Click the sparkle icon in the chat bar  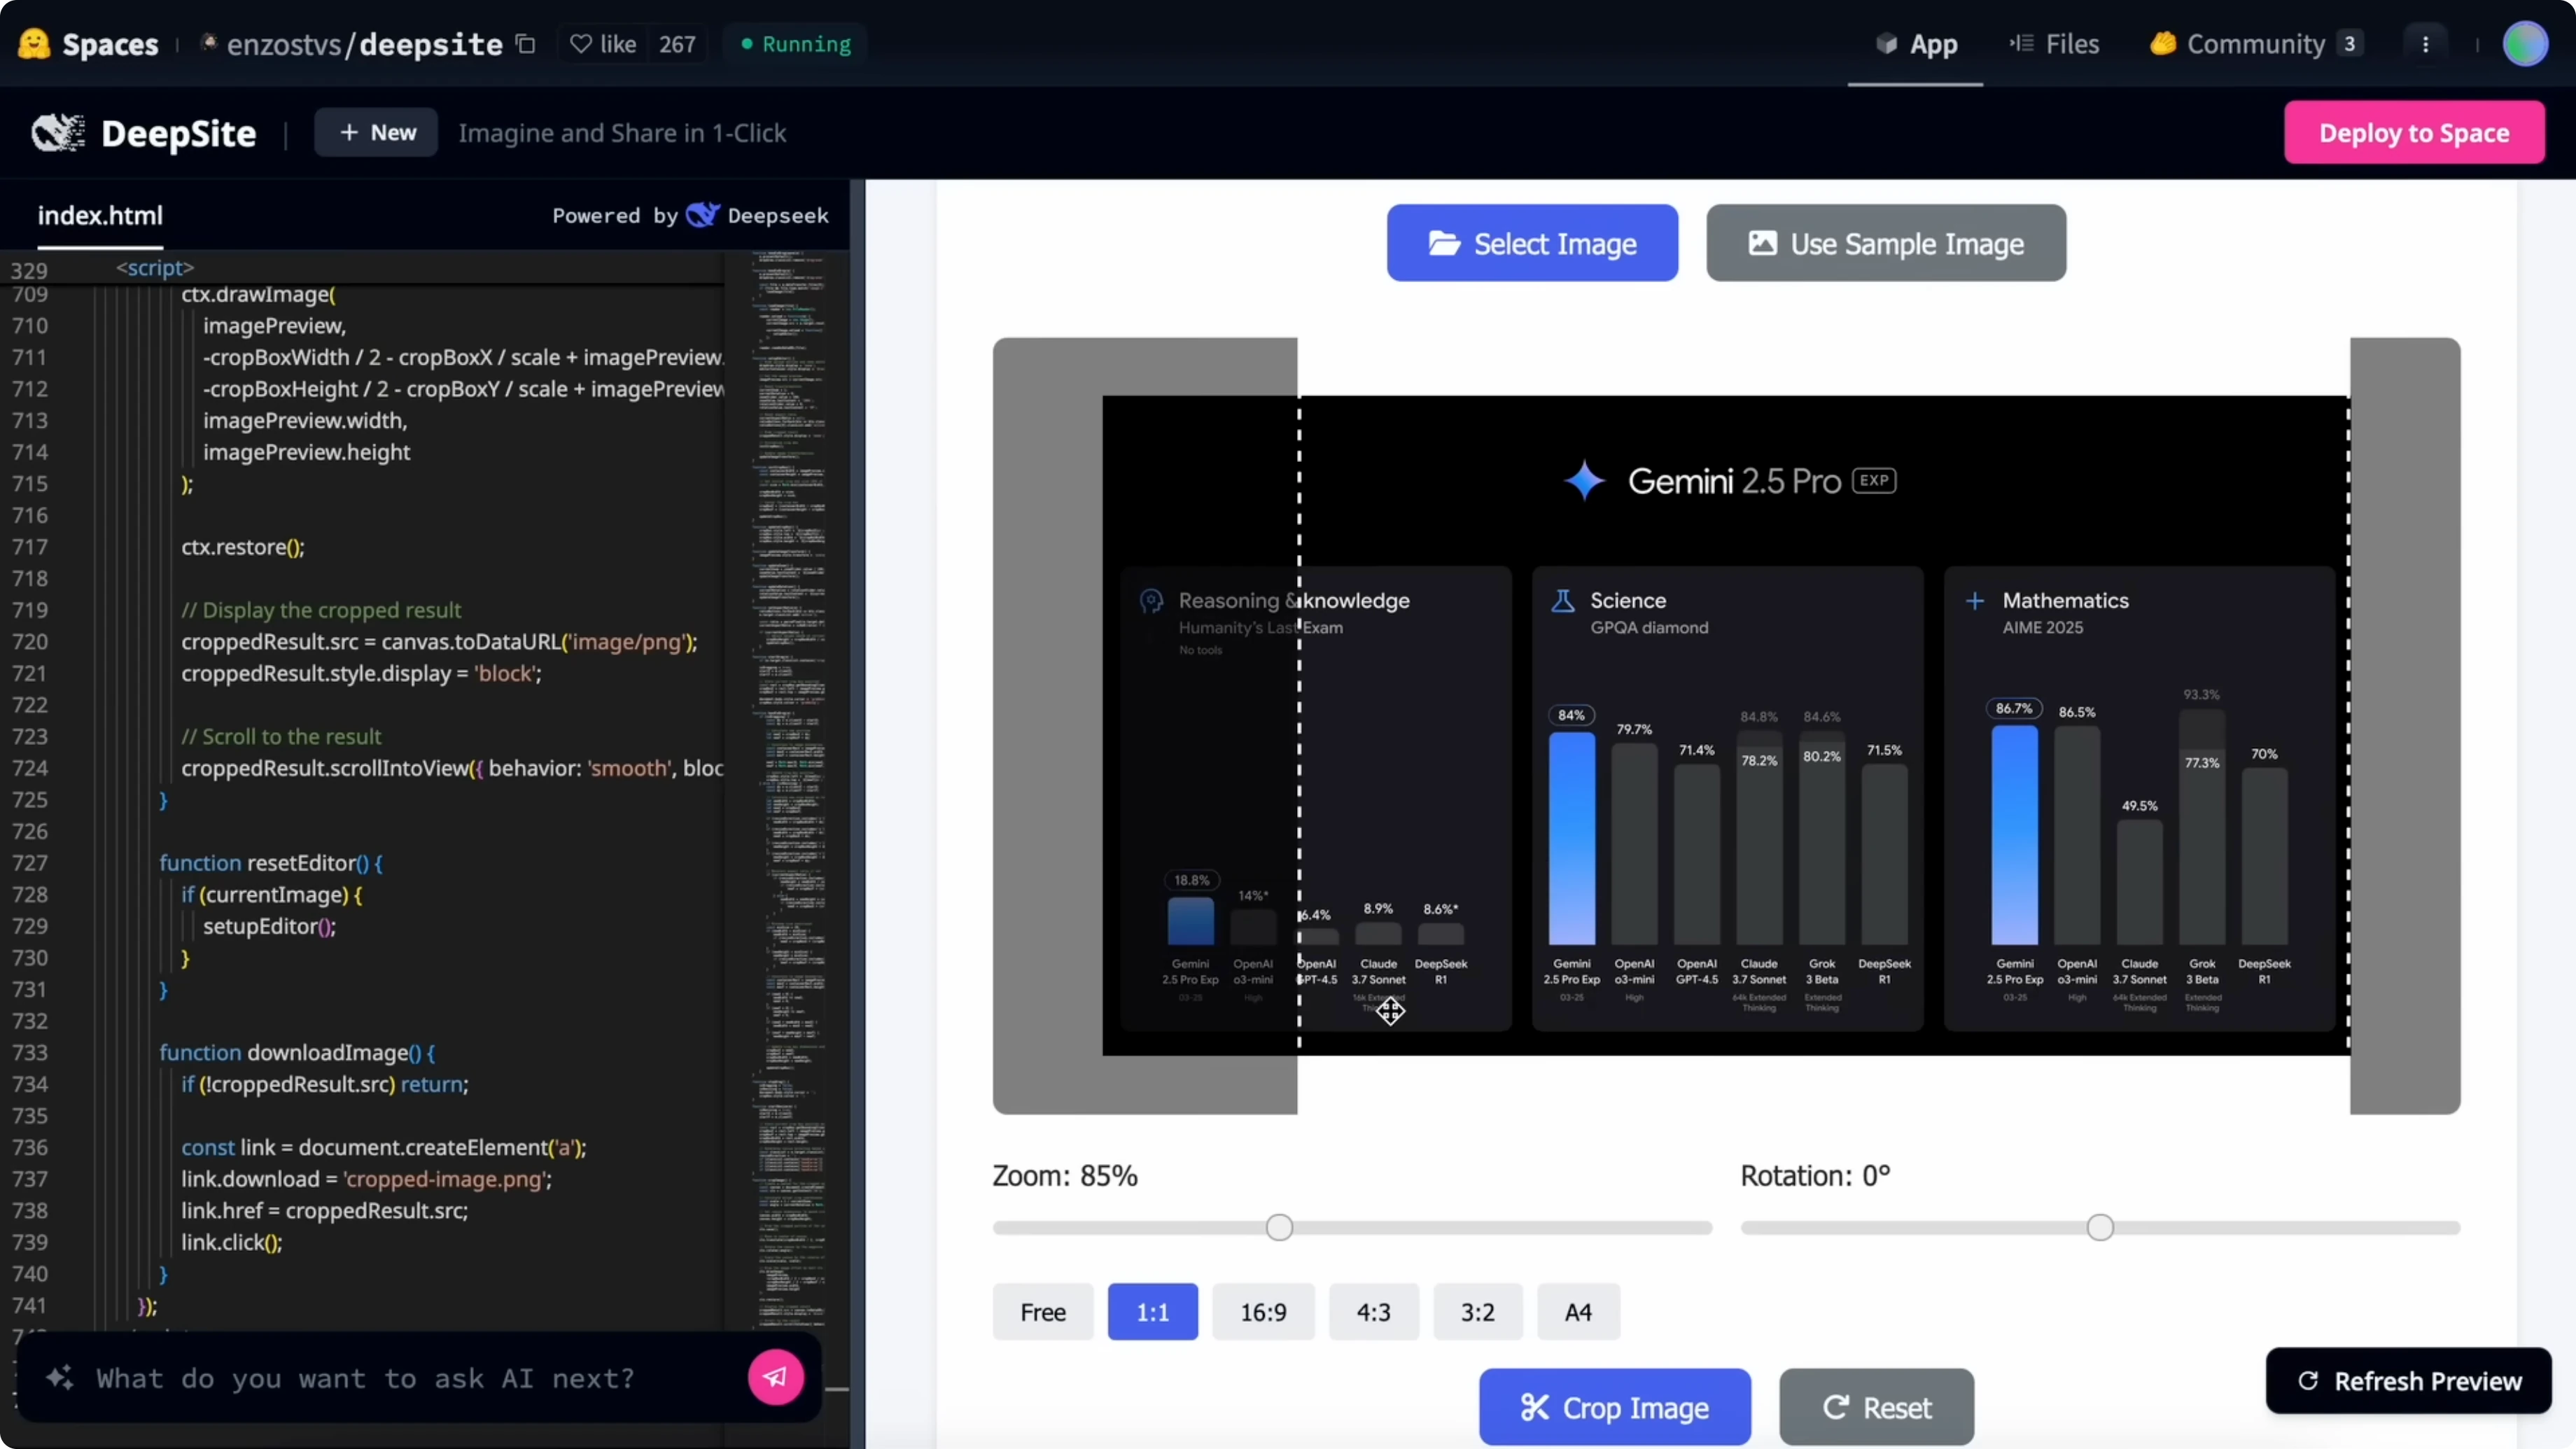59,1377
